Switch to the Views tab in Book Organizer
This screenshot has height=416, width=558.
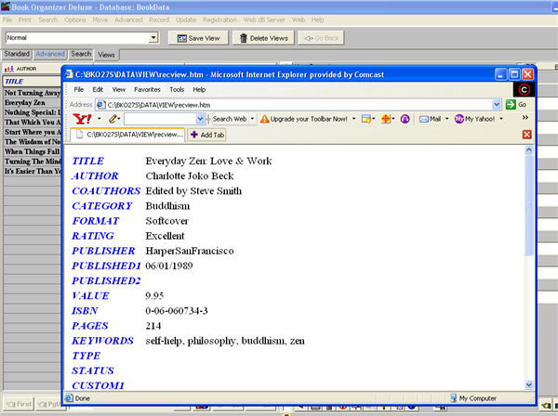point(106,55)
